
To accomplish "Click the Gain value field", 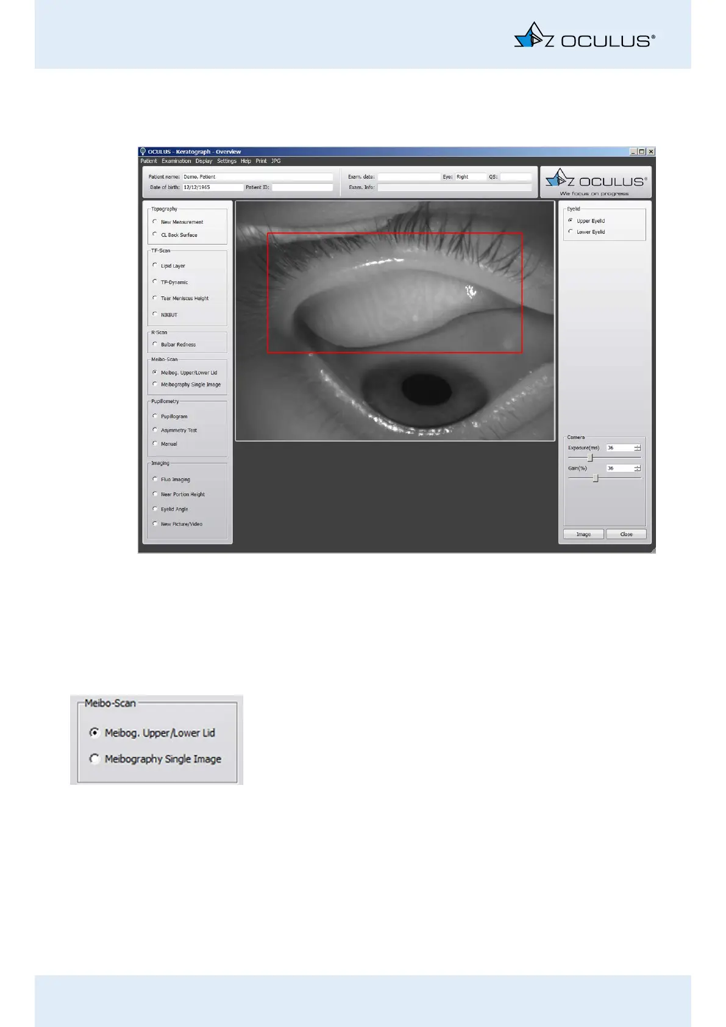I will [620, 468].
